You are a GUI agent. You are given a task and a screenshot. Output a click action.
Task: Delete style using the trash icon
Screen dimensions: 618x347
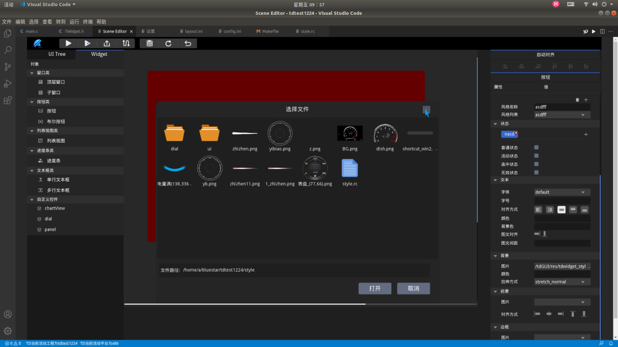[x=577, y=100]
